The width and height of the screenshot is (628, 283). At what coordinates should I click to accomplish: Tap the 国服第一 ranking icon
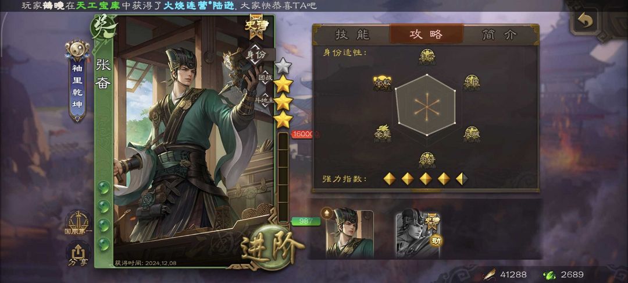pos(78,223)
